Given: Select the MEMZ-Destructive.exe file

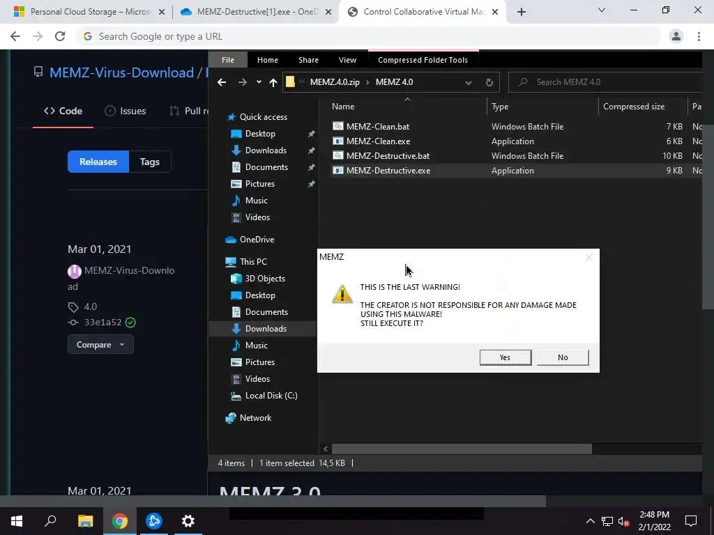Looking at the screenshot, I should [388, 170].
